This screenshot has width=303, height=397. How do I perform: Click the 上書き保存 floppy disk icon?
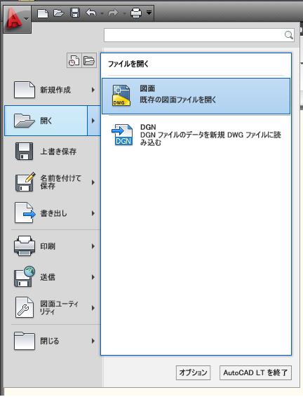tap(24, 151)
